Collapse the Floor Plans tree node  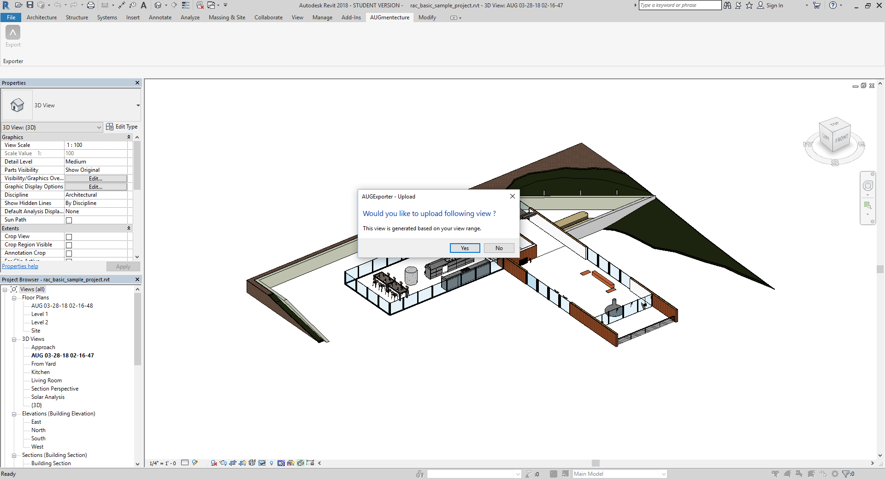point(14,298)
